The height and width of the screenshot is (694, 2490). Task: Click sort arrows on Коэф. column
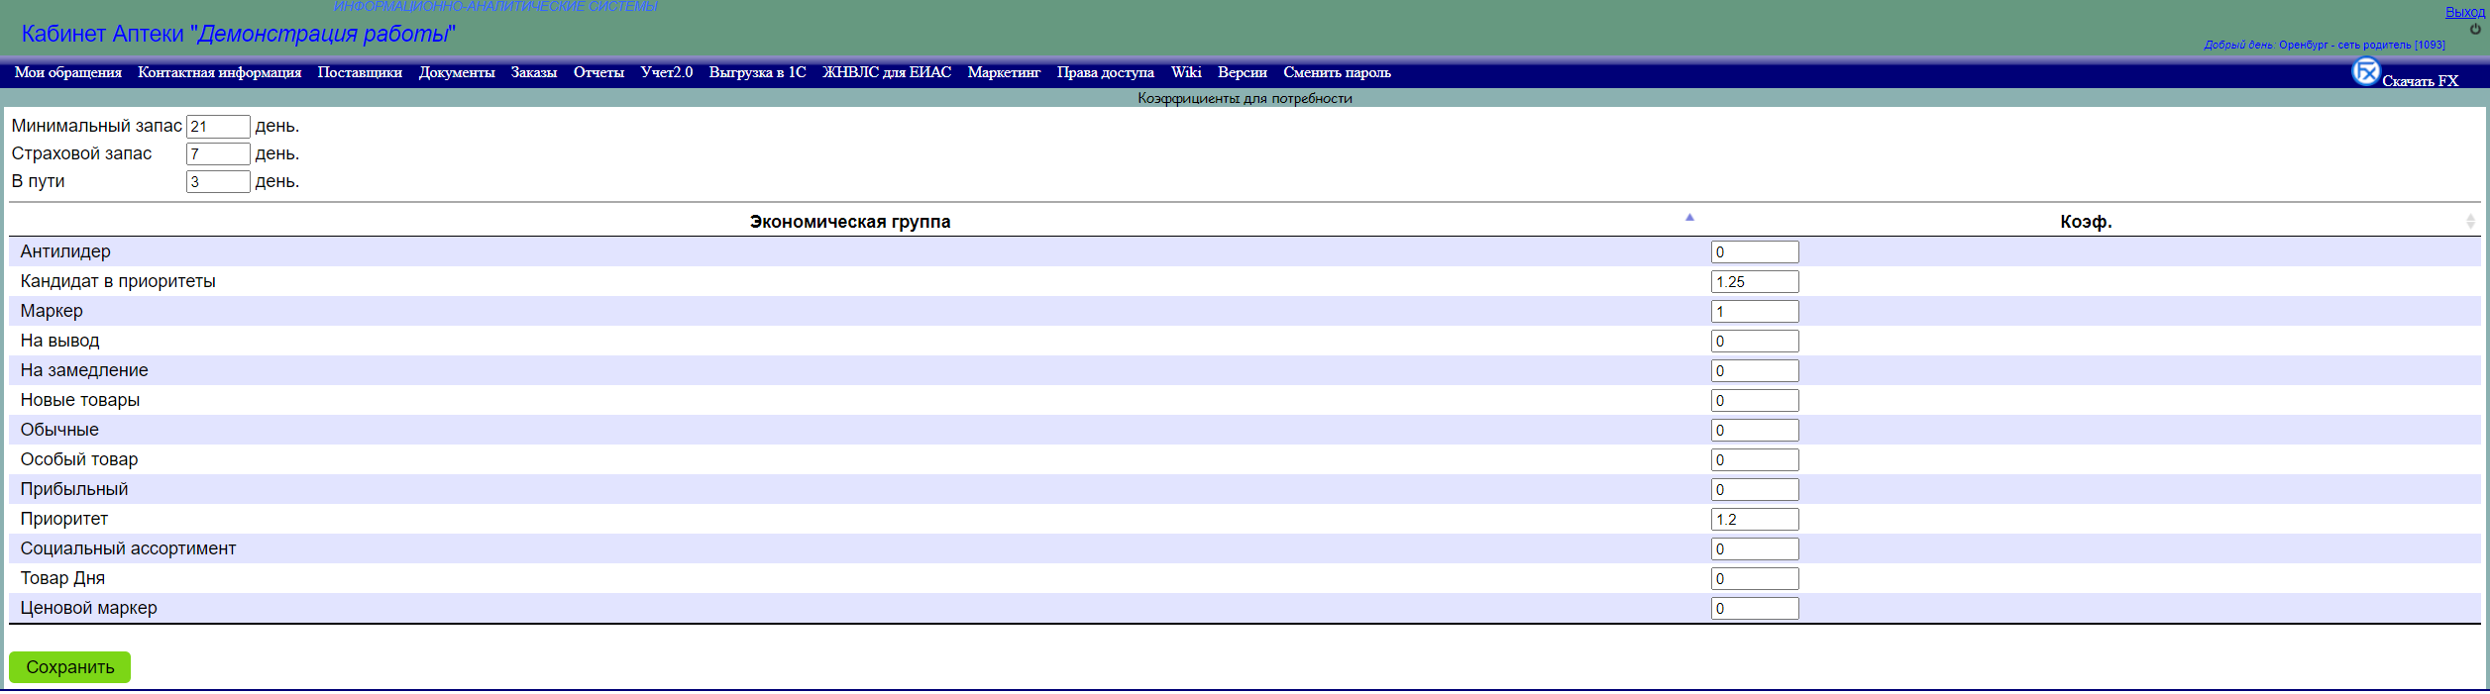coord(2470,222)
